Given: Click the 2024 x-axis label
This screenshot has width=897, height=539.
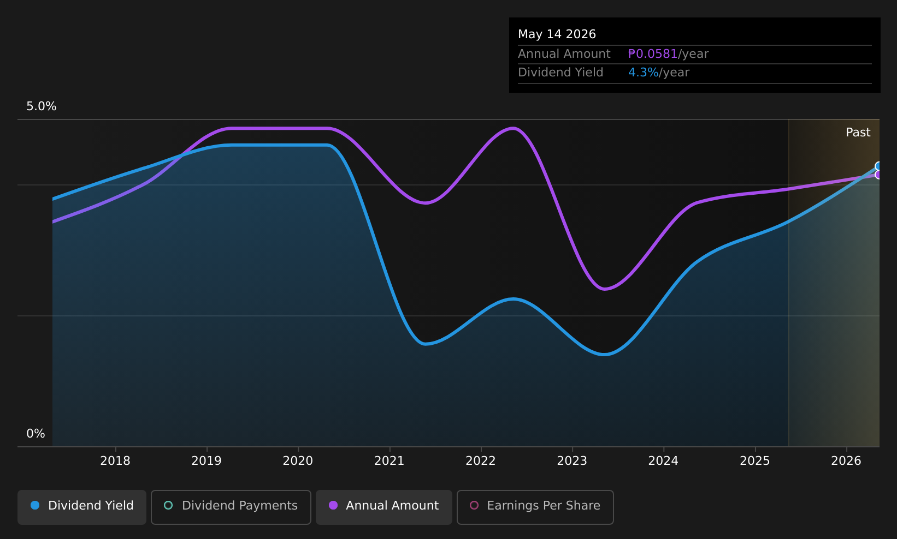Looking at the screenshot, I should [x=663, y=461].
